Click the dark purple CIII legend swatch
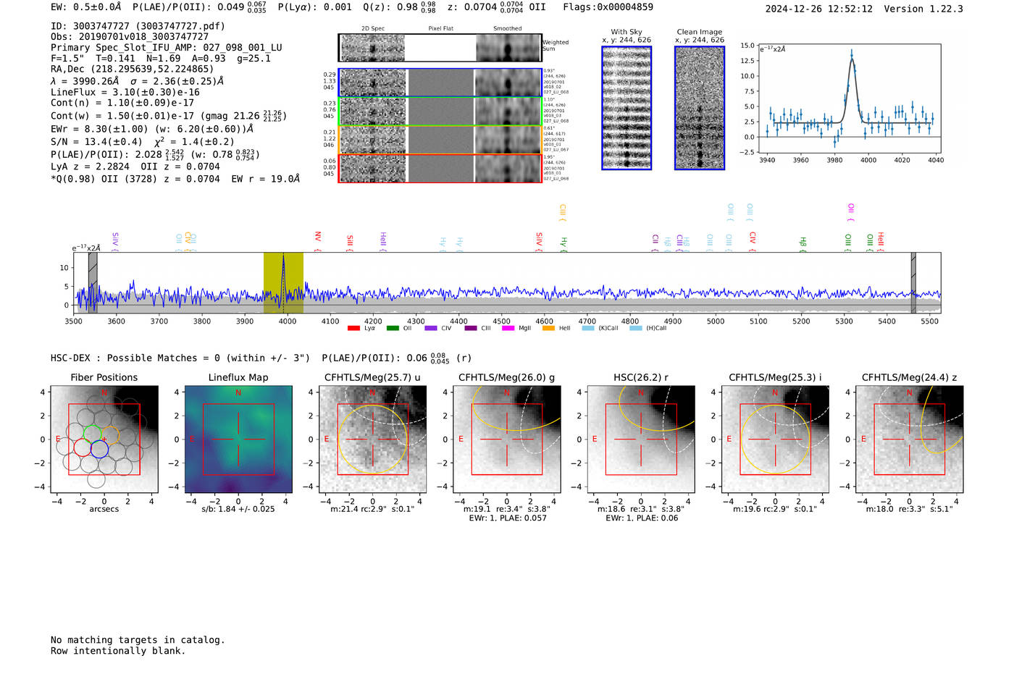Image resolution: width=1014 pixels, height=690 pixels. click(x=471, y=328)
